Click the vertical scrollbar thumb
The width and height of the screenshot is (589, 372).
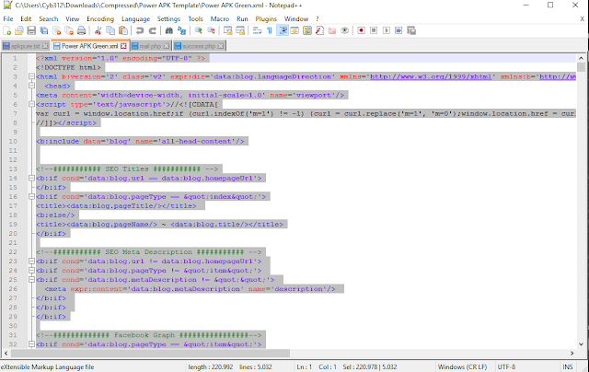pos(581,67)
